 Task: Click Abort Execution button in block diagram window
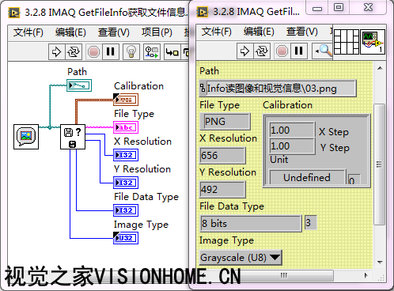point(93,51)
